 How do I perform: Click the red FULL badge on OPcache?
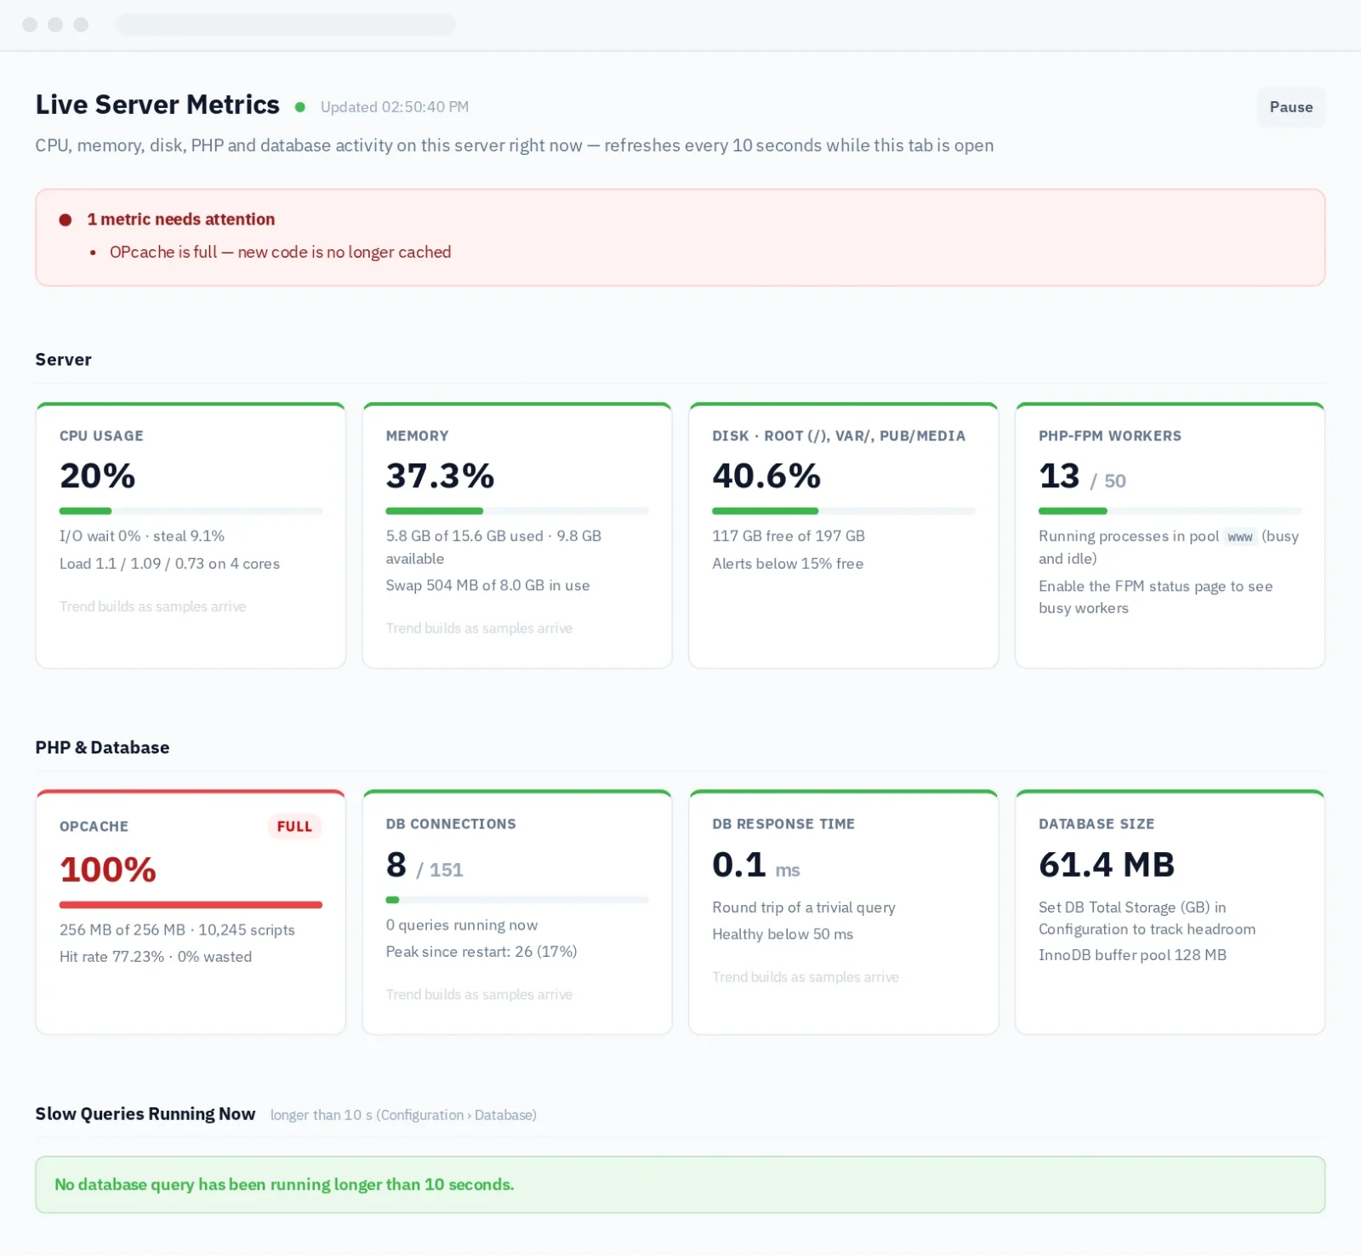click(294, 827)
